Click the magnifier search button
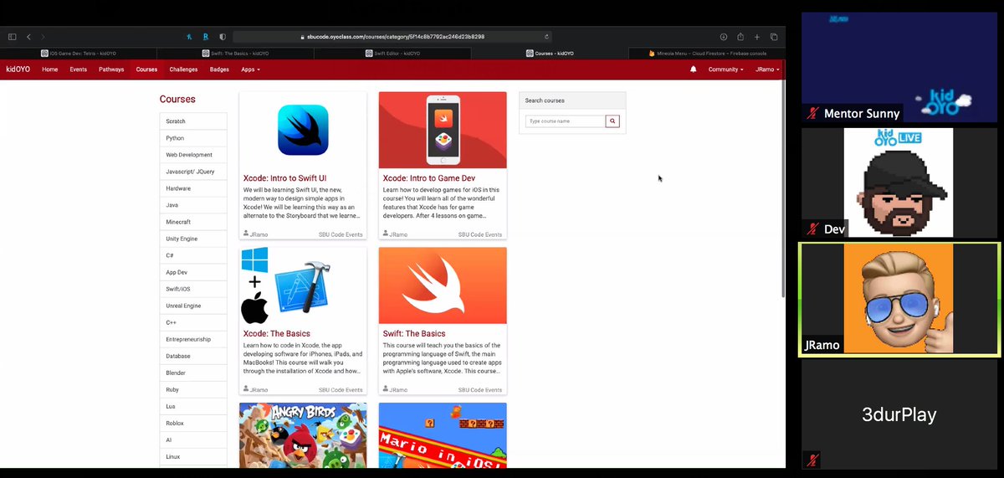 click(612, 121)
